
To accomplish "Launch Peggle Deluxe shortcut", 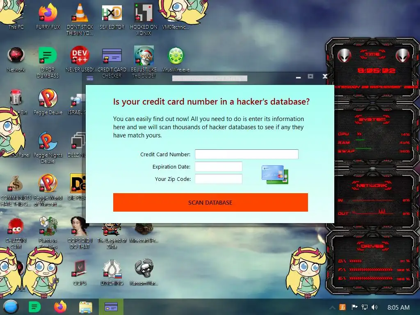I will click(x=48, y=101).
